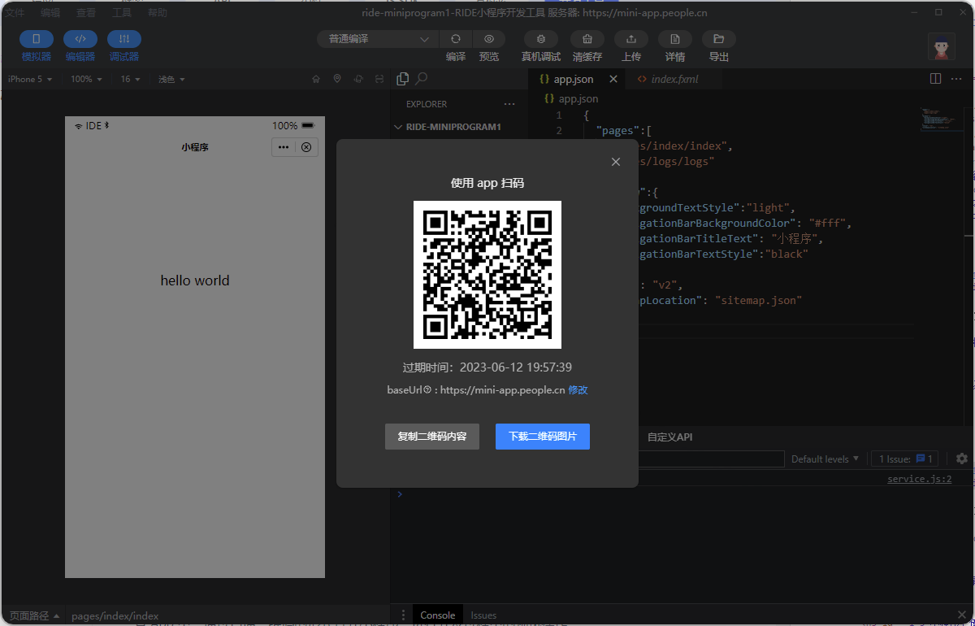Image resolution: width=975 pixels, height=626 pixels.
Task: Click the simulator location pin icon
Action: coord(337,80)
